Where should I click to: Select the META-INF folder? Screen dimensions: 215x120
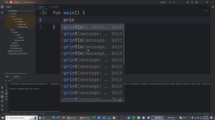click(21, 24)
